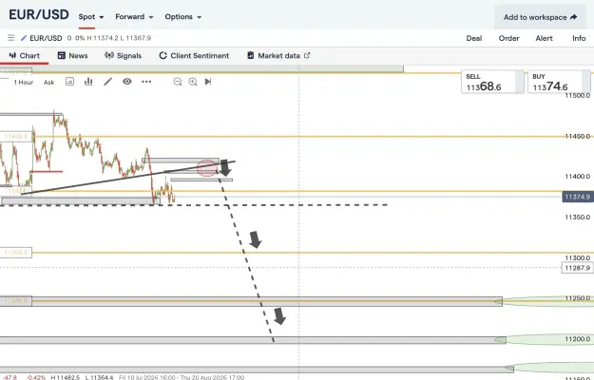Viewport: 594px width, 380px height.
Task: Zoom in the chart
Action: pos(193,82)
